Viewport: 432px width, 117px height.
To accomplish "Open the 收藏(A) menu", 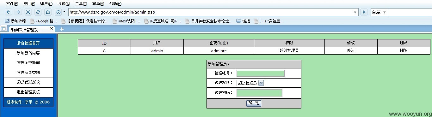I will [64, 4].
